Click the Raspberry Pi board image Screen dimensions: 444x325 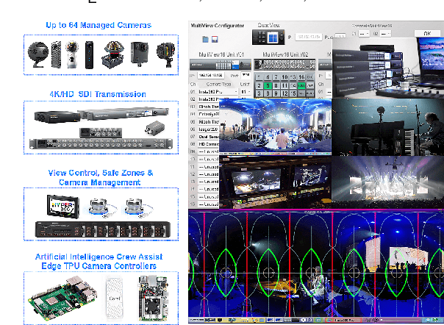(62, 298)
